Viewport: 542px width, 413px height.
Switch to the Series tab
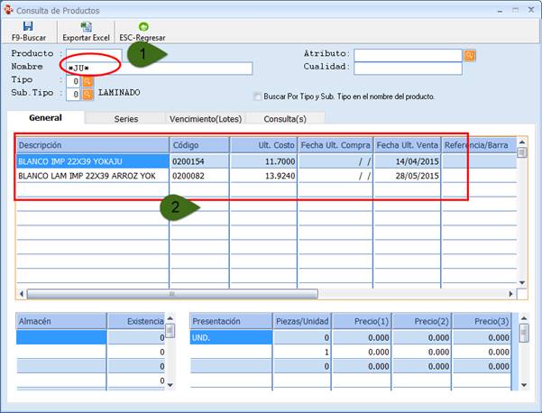(125, 118)
